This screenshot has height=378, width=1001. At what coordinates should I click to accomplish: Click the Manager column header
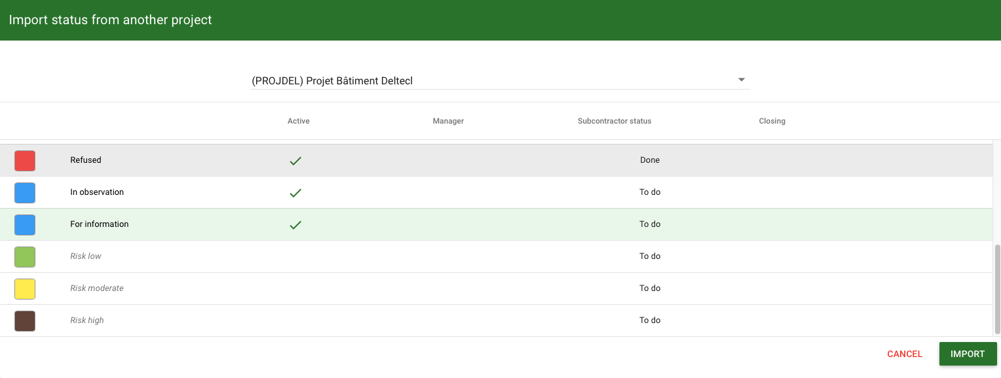[448, 121]
